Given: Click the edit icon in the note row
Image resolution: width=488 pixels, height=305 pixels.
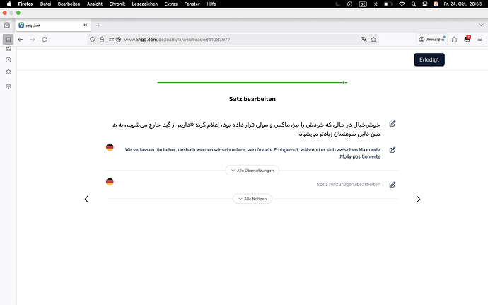Looking at the screenshot, I should pyautogui.click(x=393, y=184).
